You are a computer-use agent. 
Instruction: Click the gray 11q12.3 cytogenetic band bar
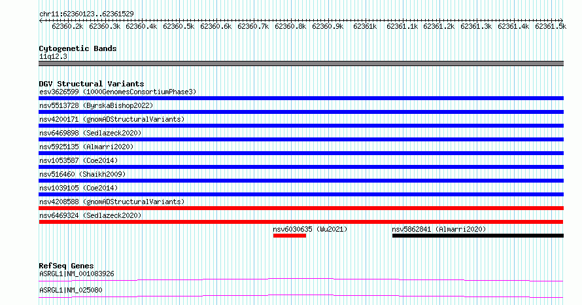301,63
